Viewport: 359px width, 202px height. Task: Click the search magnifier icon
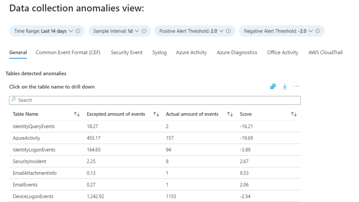pyautogui.click(x=13, y=100)
